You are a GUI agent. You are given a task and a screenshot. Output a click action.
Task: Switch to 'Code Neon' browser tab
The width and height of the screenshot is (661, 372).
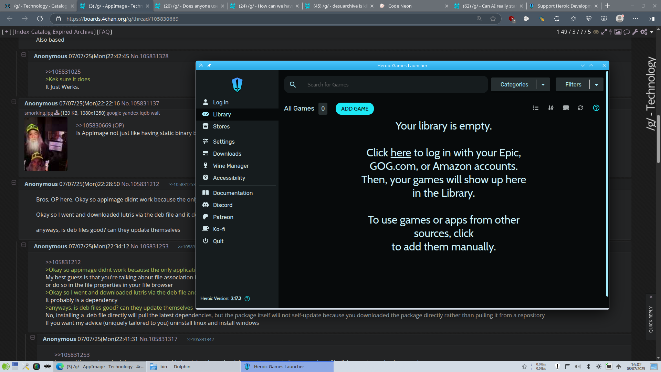(414, 6)
